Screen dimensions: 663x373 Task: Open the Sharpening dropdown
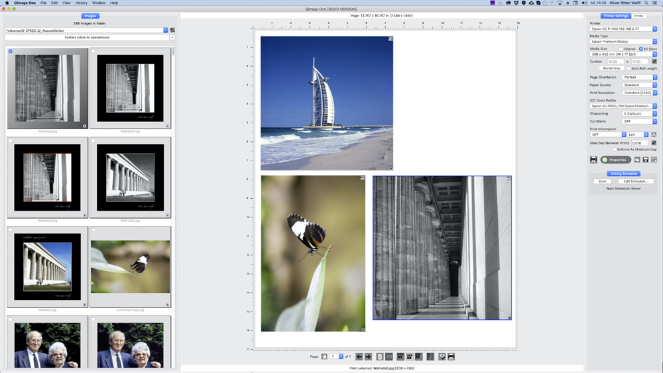(x=640, y=114)
